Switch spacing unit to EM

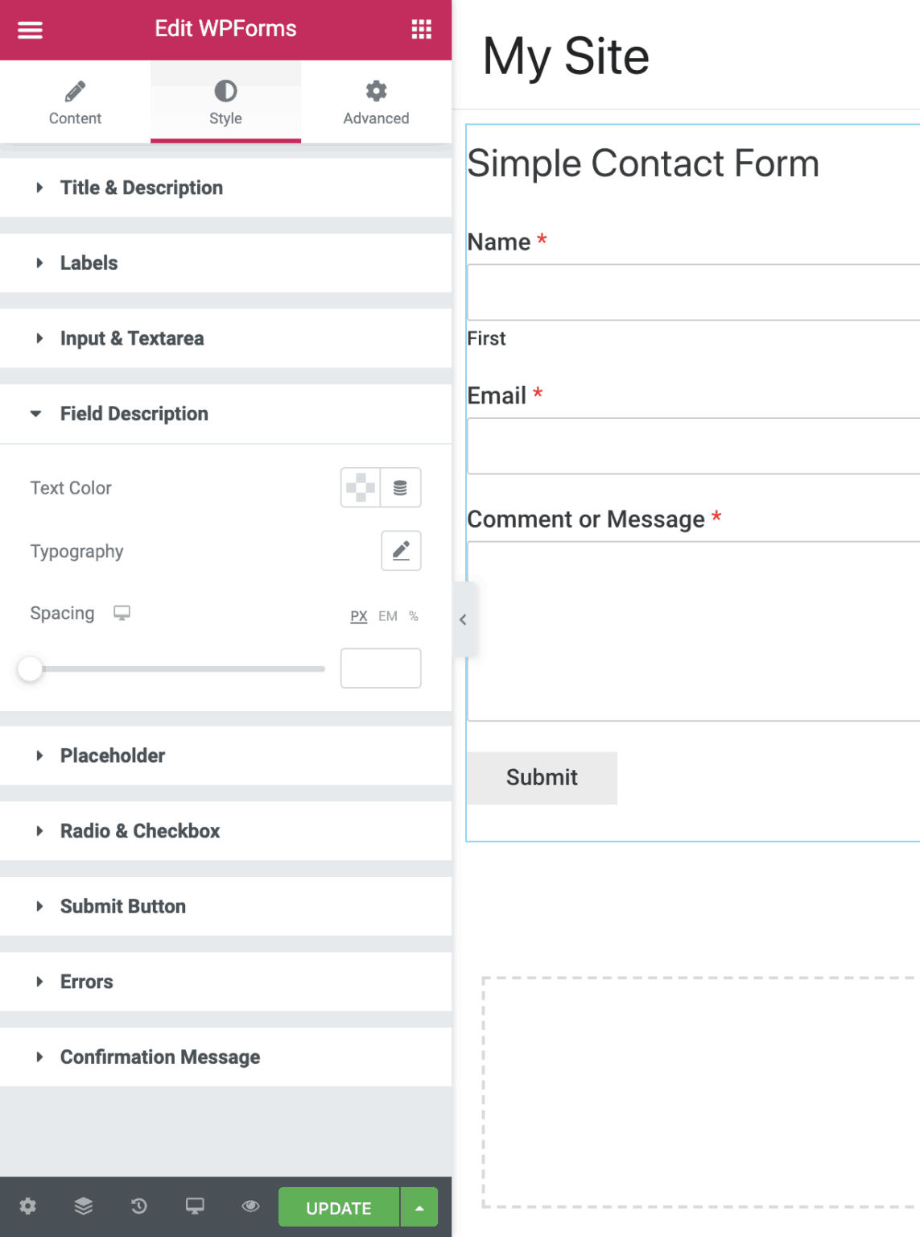coord(388,616)
